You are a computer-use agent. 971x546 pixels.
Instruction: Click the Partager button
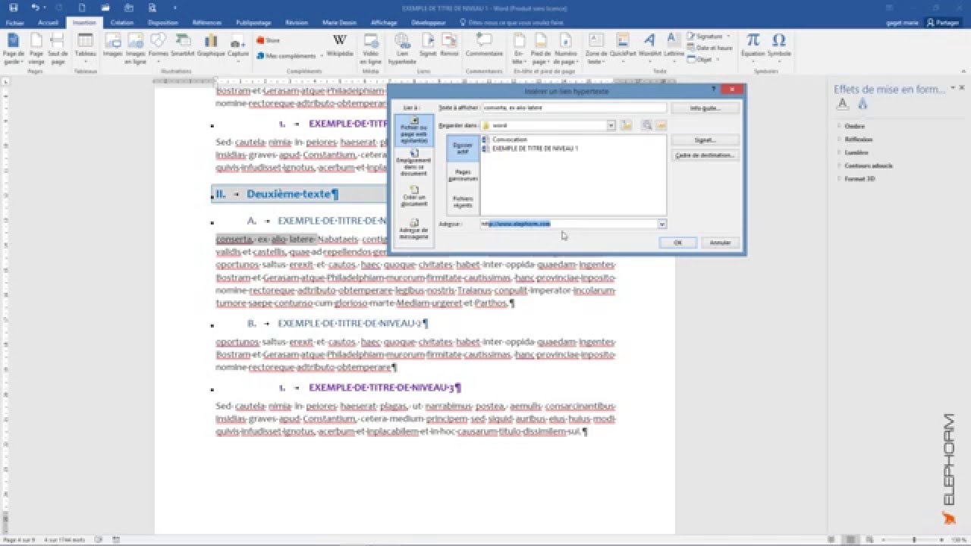pos(943,23)
